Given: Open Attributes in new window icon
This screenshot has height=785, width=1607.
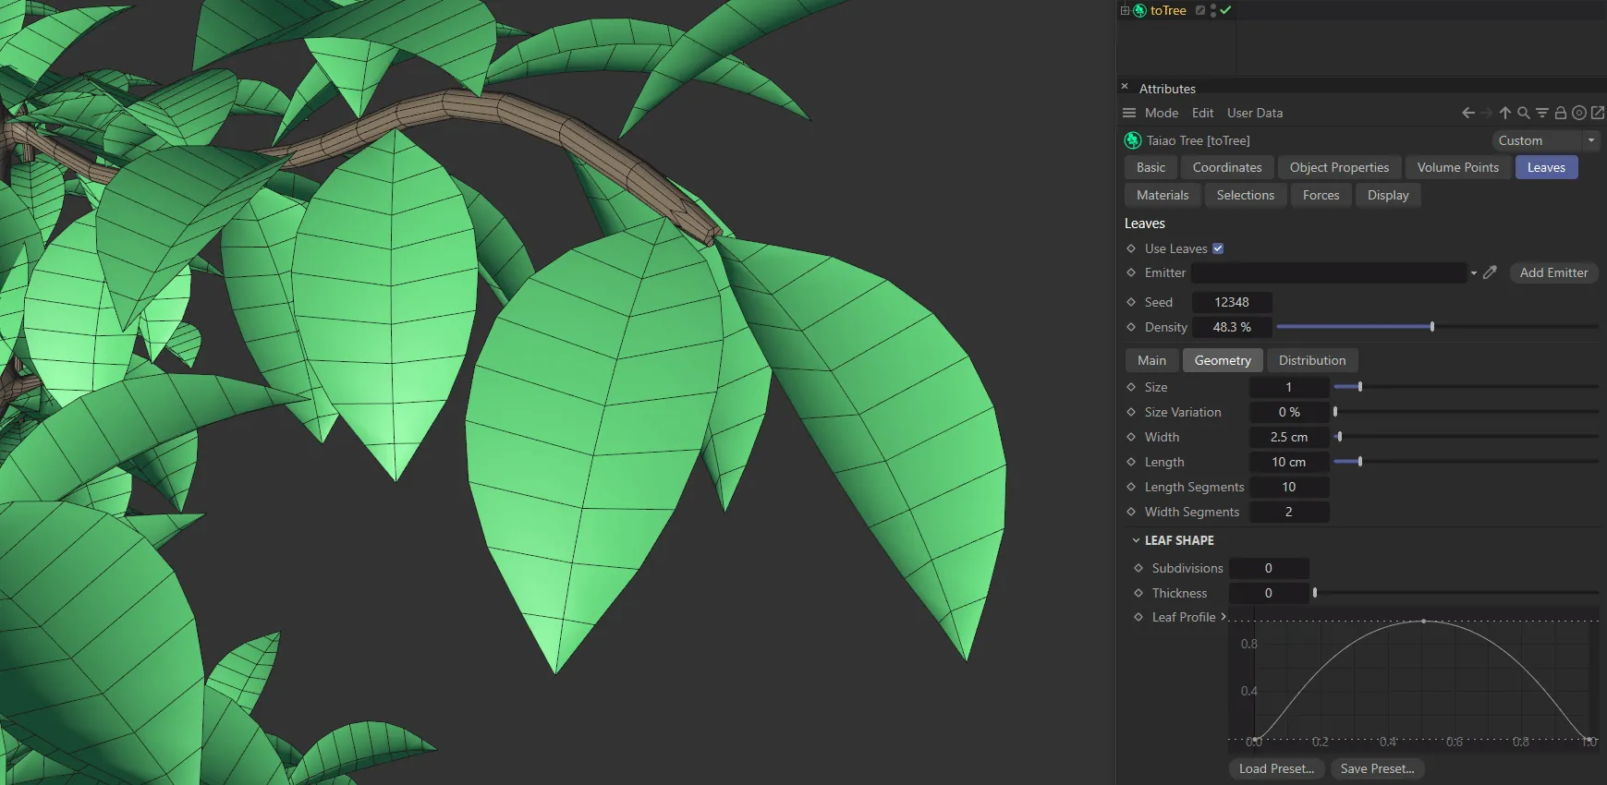Looking at the screenshot, I should pyautogui.click(x=1597, y=113).
